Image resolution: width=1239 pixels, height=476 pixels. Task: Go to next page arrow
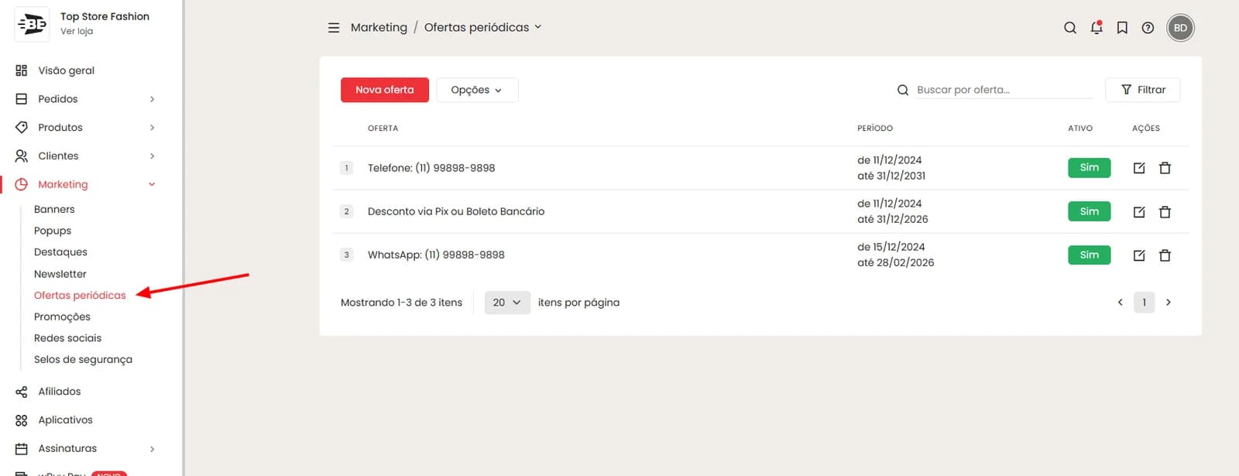pyautogui.click(x=1169, y=303)
